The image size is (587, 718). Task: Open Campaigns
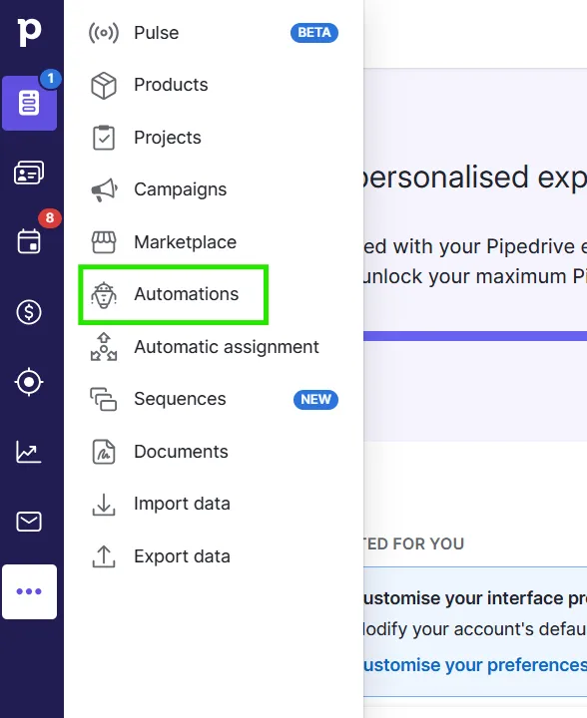click(x=214, y=189)
